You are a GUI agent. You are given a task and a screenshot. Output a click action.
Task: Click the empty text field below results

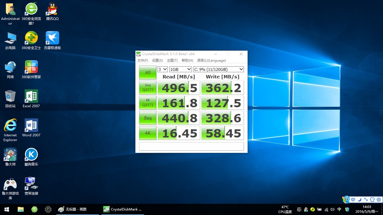coord(191,146)
